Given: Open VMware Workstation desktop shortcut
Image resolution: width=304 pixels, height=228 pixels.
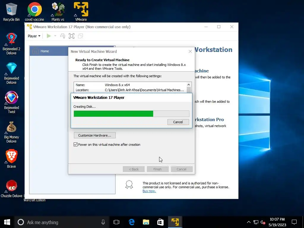Looking at the screenshot, I should pyautogui.click(x=81, y=12).
